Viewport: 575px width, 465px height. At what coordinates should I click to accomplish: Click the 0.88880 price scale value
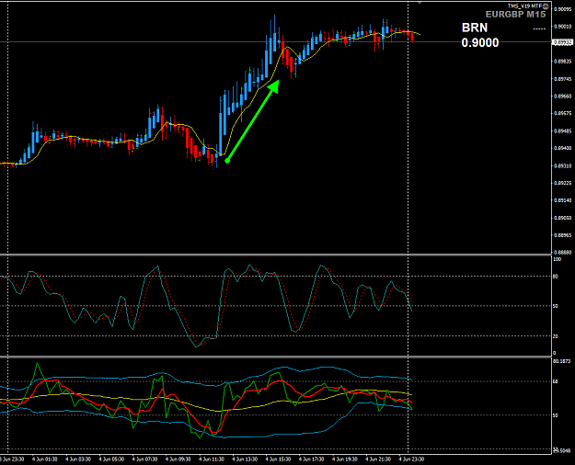[x=563, y=253]
